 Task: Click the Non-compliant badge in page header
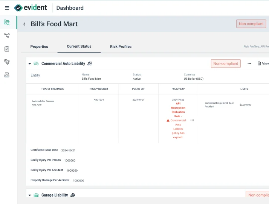coord(251,24)
